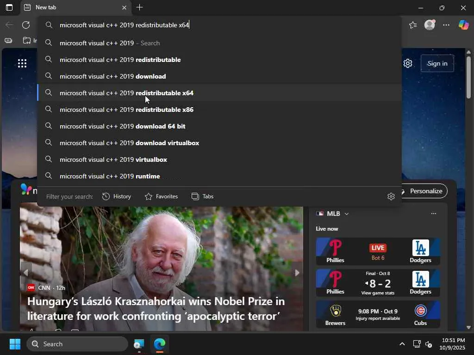Choose the 'redistributable x64' suggestion
This screenshot has width=474, height=355.
[x=219, y=92]
